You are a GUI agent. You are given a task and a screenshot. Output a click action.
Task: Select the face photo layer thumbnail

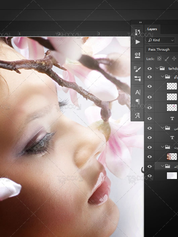(172, 157)
